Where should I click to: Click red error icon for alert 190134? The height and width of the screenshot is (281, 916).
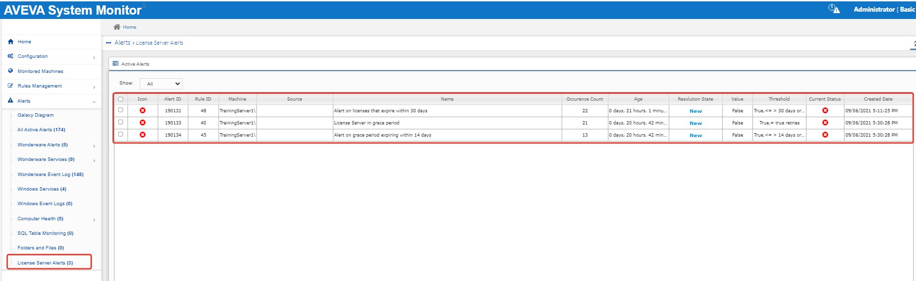(143, 135)
